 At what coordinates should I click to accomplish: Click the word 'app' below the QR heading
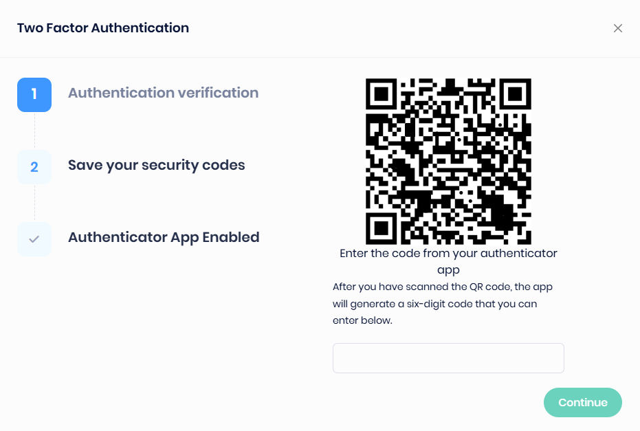click(448, 269)
